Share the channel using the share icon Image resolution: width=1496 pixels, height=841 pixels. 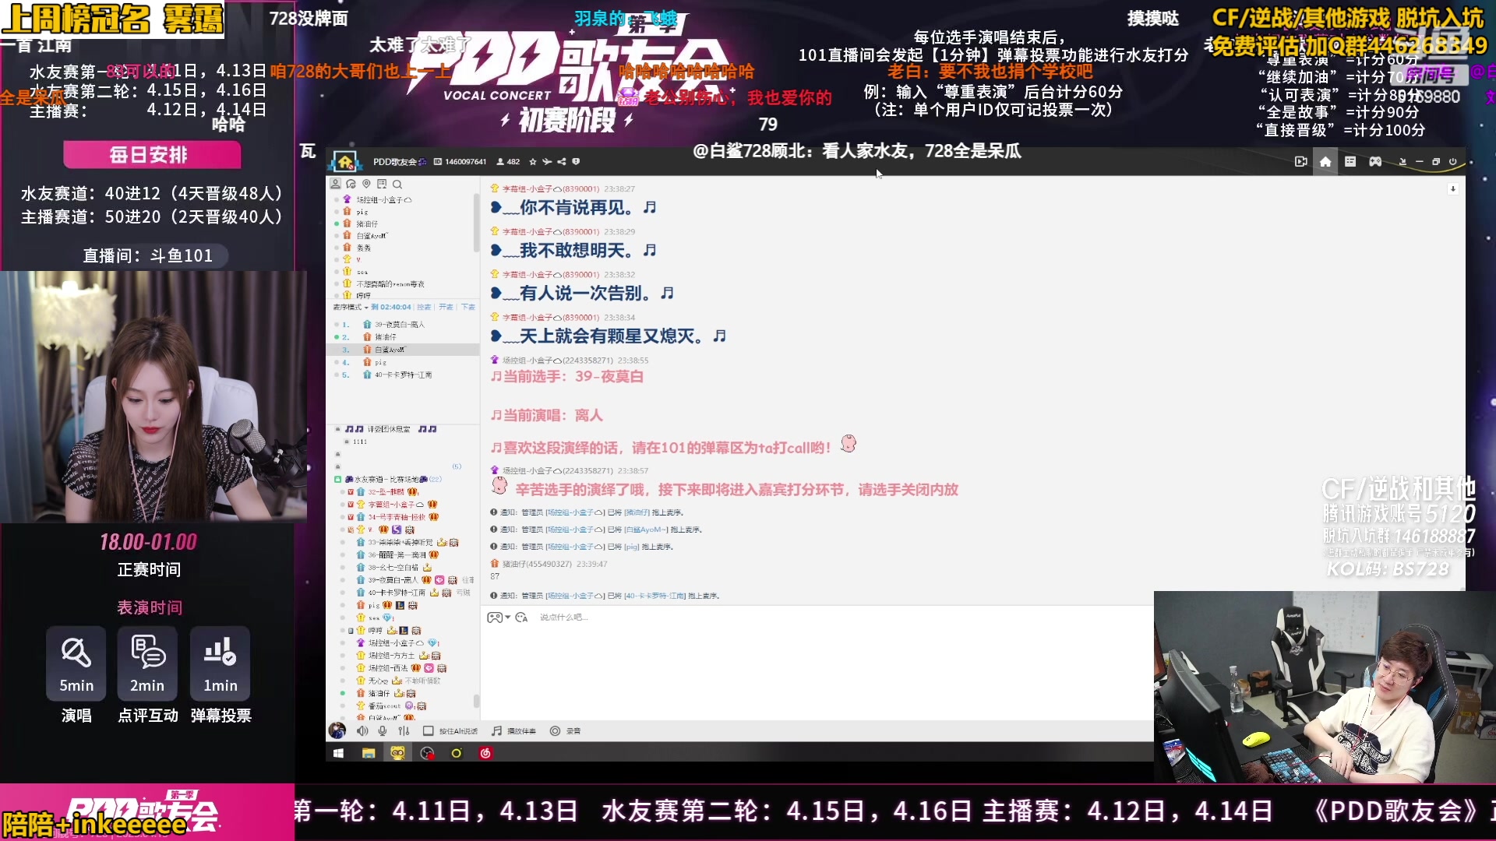tap(562, 162)
